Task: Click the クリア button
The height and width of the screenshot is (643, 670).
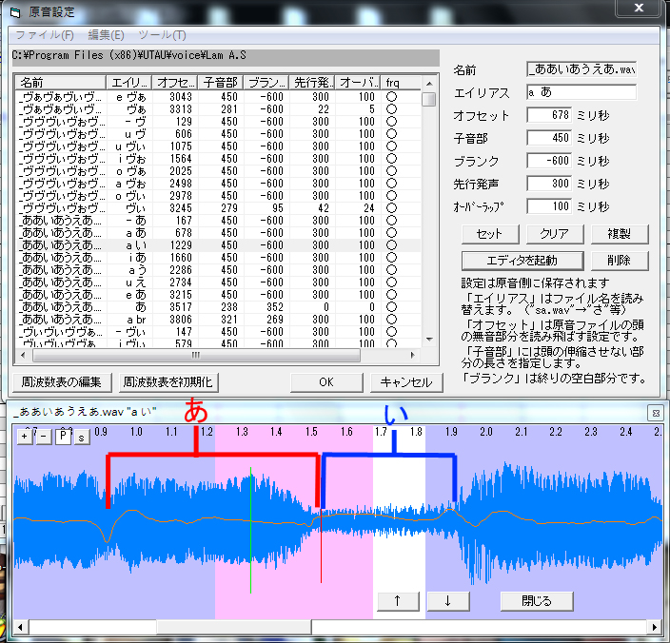Action: click(x=555, y=234)
